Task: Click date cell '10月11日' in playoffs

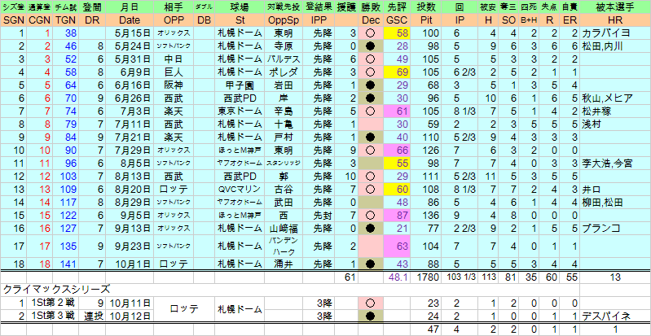Action: (129, 302)
